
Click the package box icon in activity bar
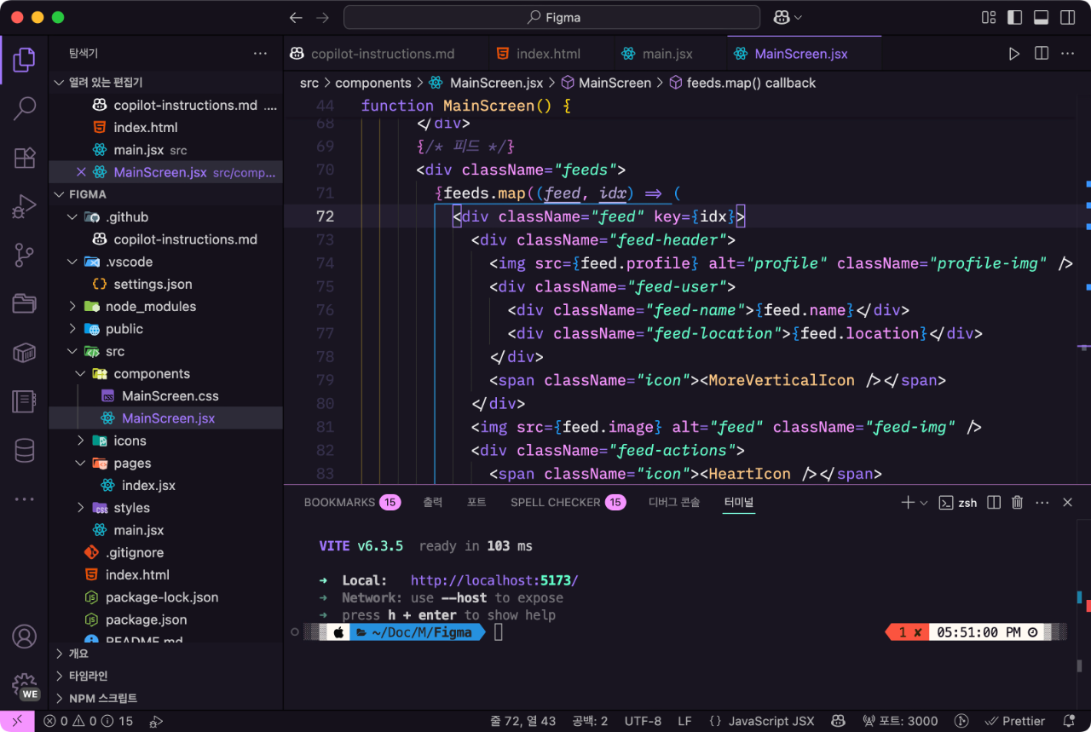tap(24, 352)
